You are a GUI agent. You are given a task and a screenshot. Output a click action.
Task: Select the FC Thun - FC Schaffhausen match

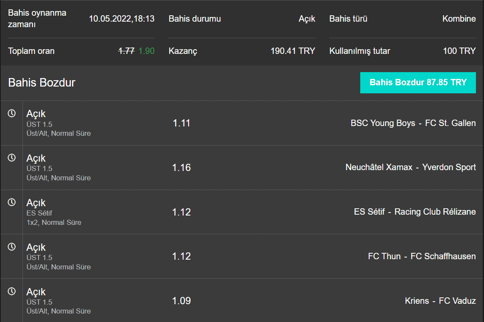pos(422,256)
